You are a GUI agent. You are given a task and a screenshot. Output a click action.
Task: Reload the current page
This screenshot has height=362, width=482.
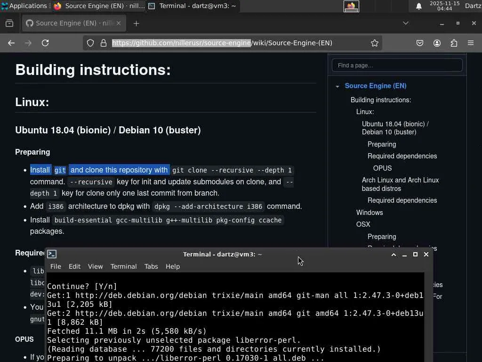(45, 43)
